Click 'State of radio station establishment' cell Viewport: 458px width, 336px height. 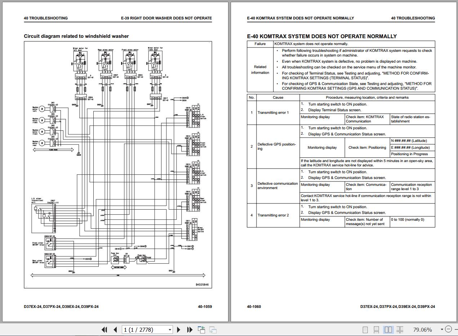point(412,119)
